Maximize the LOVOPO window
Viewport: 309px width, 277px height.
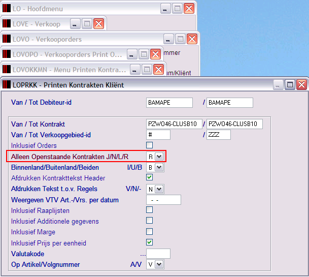point(144,54)
